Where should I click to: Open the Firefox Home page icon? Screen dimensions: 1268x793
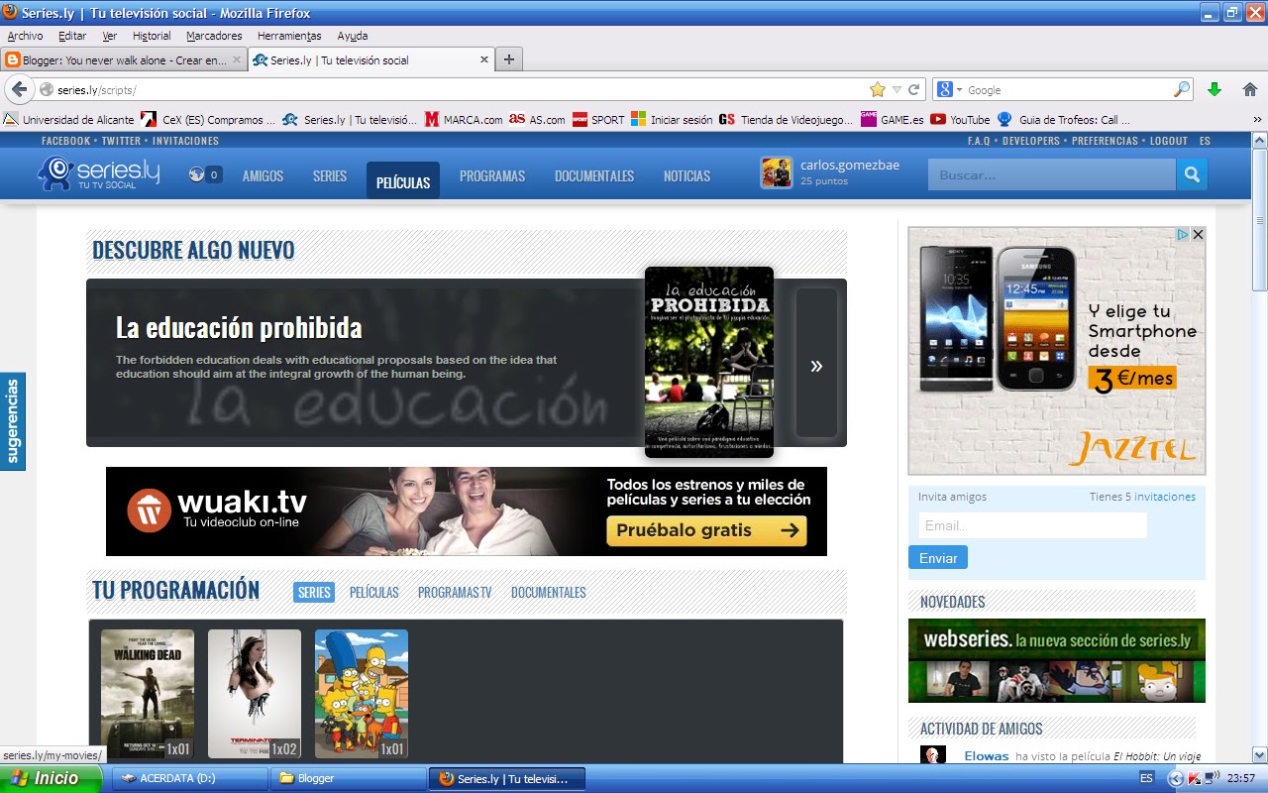pos(1250,89)
